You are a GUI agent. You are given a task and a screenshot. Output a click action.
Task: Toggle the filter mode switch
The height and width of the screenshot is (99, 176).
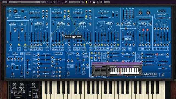(x=113, y=15)
